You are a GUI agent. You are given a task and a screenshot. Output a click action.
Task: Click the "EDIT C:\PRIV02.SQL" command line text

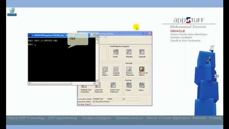pos(46,40)
